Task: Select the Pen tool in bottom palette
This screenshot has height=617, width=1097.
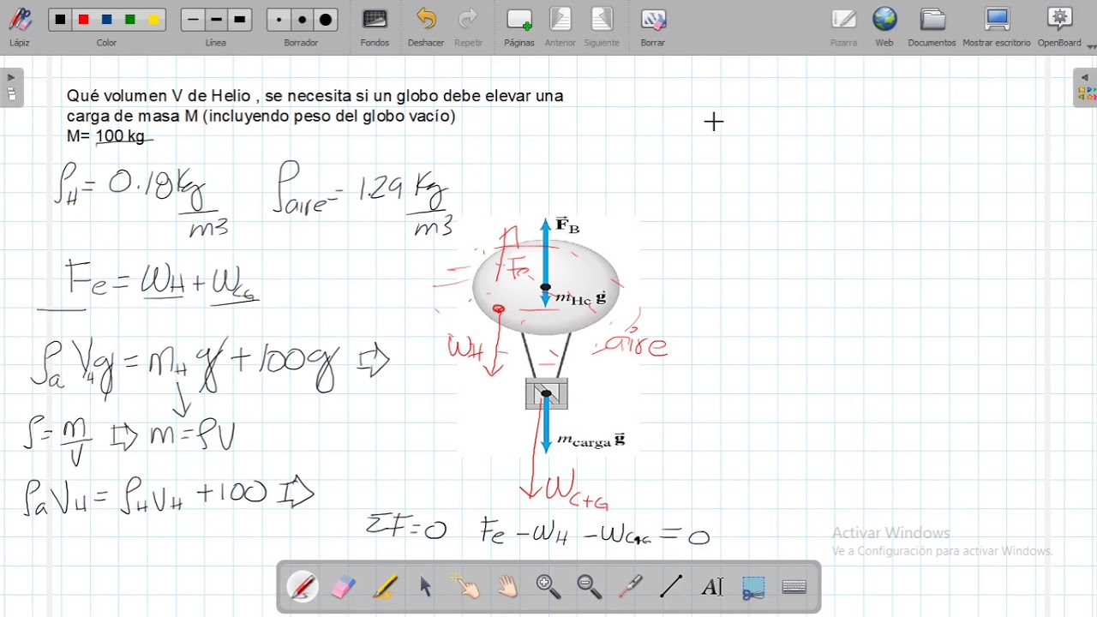Action: 303,587
